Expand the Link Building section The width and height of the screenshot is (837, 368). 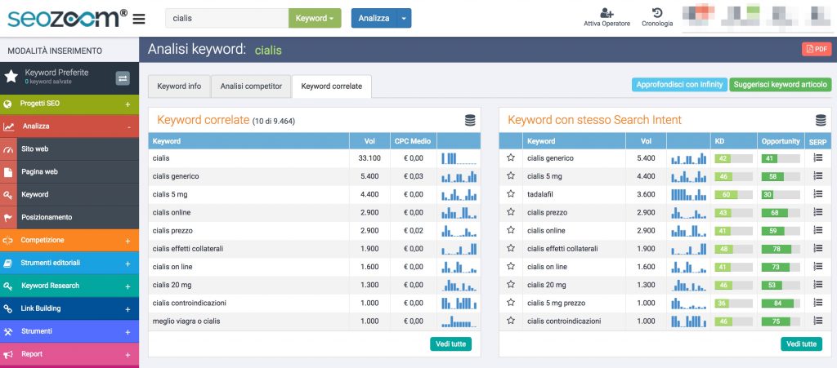128,309
